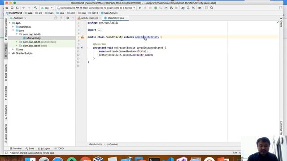The height and width of the screenshot is (161, 287).
Task: Open the SDK Manager icon
Action: coord(193,8)
